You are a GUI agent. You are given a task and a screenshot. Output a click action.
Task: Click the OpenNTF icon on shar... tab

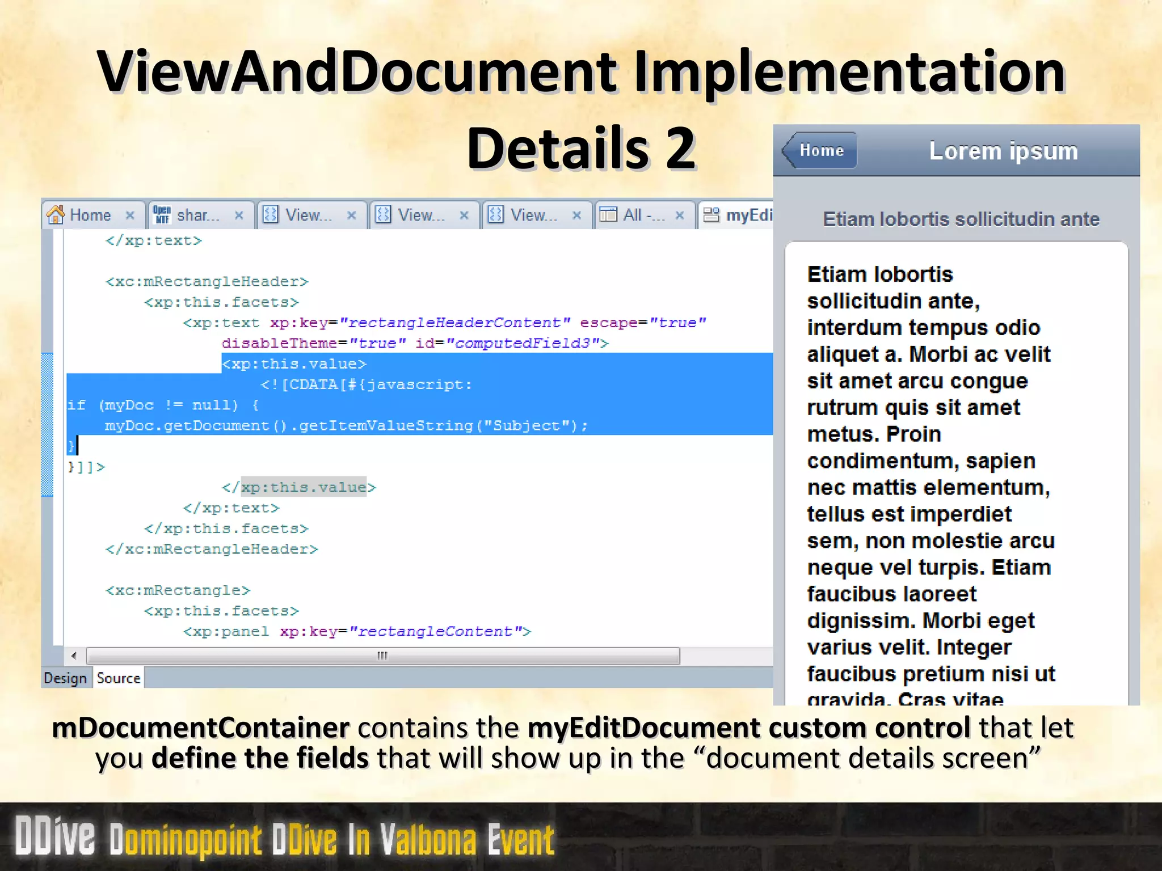point(162,215)
